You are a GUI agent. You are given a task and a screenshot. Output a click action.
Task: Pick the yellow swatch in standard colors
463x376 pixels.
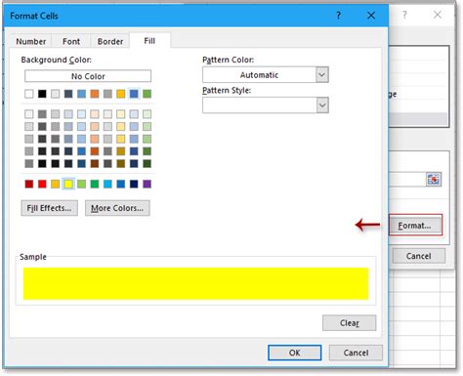[68, 184]
